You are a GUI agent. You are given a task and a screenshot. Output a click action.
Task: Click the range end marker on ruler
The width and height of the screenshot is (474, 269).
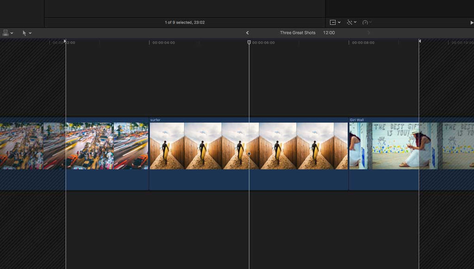pos(419,41)
